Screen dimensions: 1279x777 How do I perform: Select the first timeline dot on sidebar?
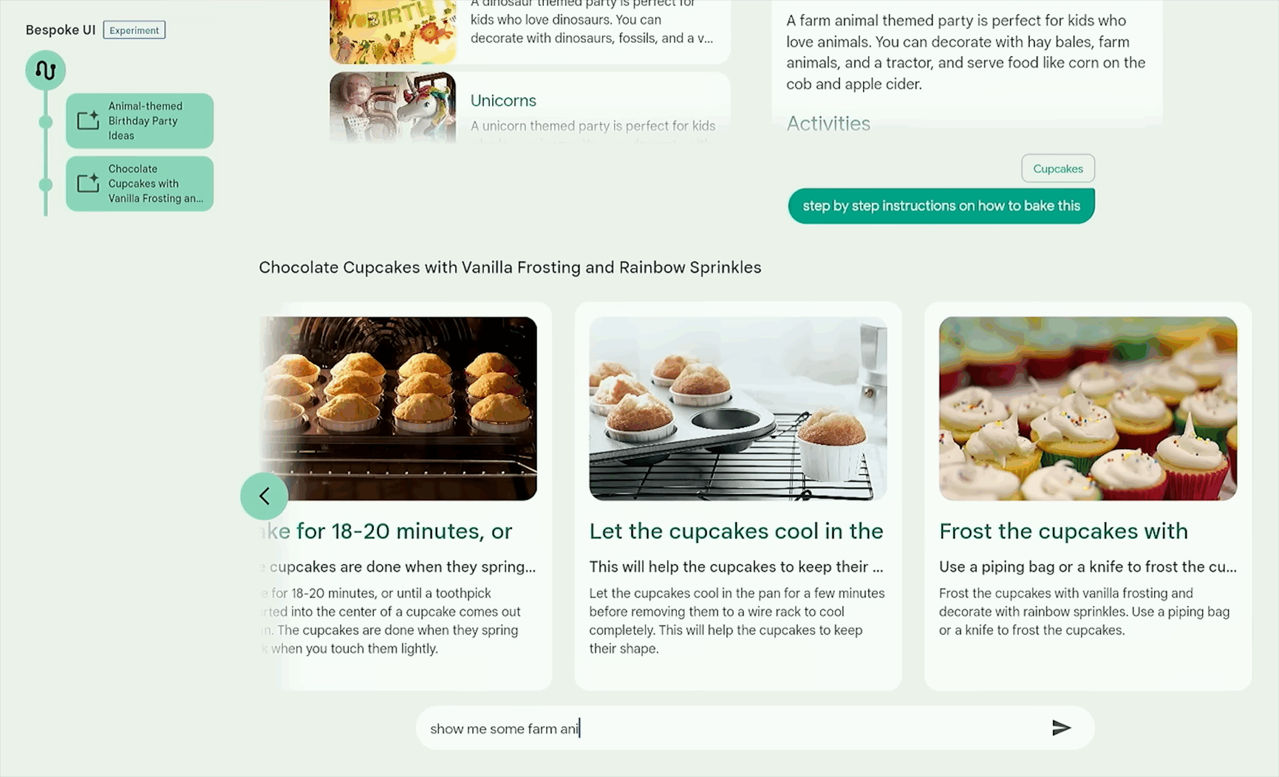pyautogui.click(x=46, y=122)
